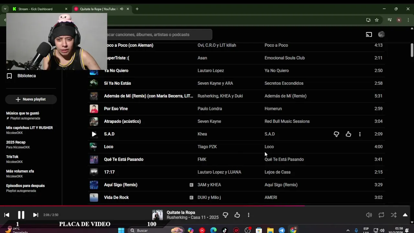Image resolution: width=414 pixels, height=233 pixels.
Task: Open album Red Bull Music Sessions
Action: 287,121
